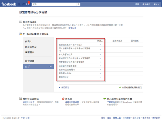
Task: Click 僅限朋友 column header
Action: (135, 41)
